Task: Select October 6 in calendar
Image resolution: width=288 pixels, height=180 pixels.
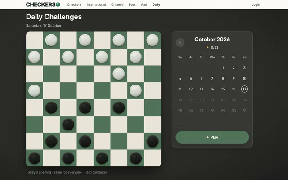Action: click(x=202, y=79)
